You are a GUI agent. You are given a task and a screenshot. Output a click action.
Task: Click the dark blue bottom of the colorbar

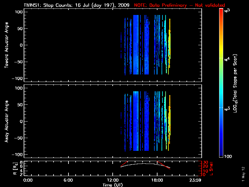coord(221,156)
